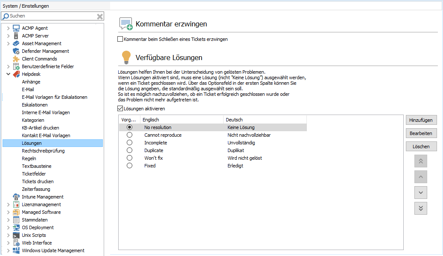Image resolution: width=443 pixels, height=256 pixels.
Task: Open the OS Deployment icon
Action: (16, 227)
